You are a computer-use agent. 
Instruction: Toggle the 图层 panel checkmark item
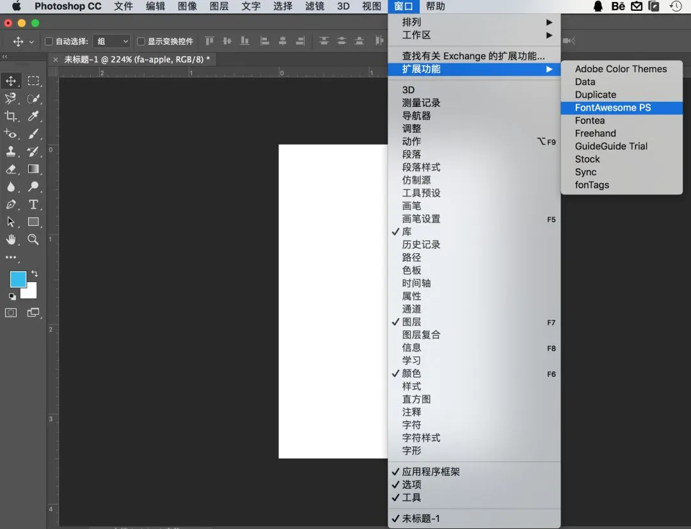474,322
